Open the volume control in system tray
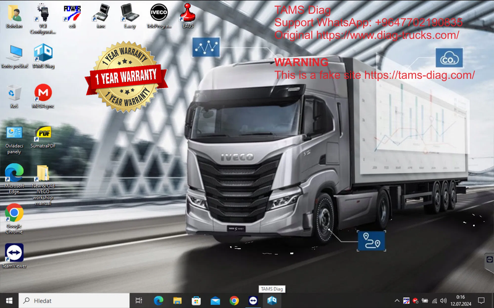This screenshot has width=494, height=308. 445,301
